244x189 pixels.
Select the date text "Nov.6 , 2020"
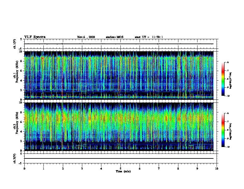86,37
